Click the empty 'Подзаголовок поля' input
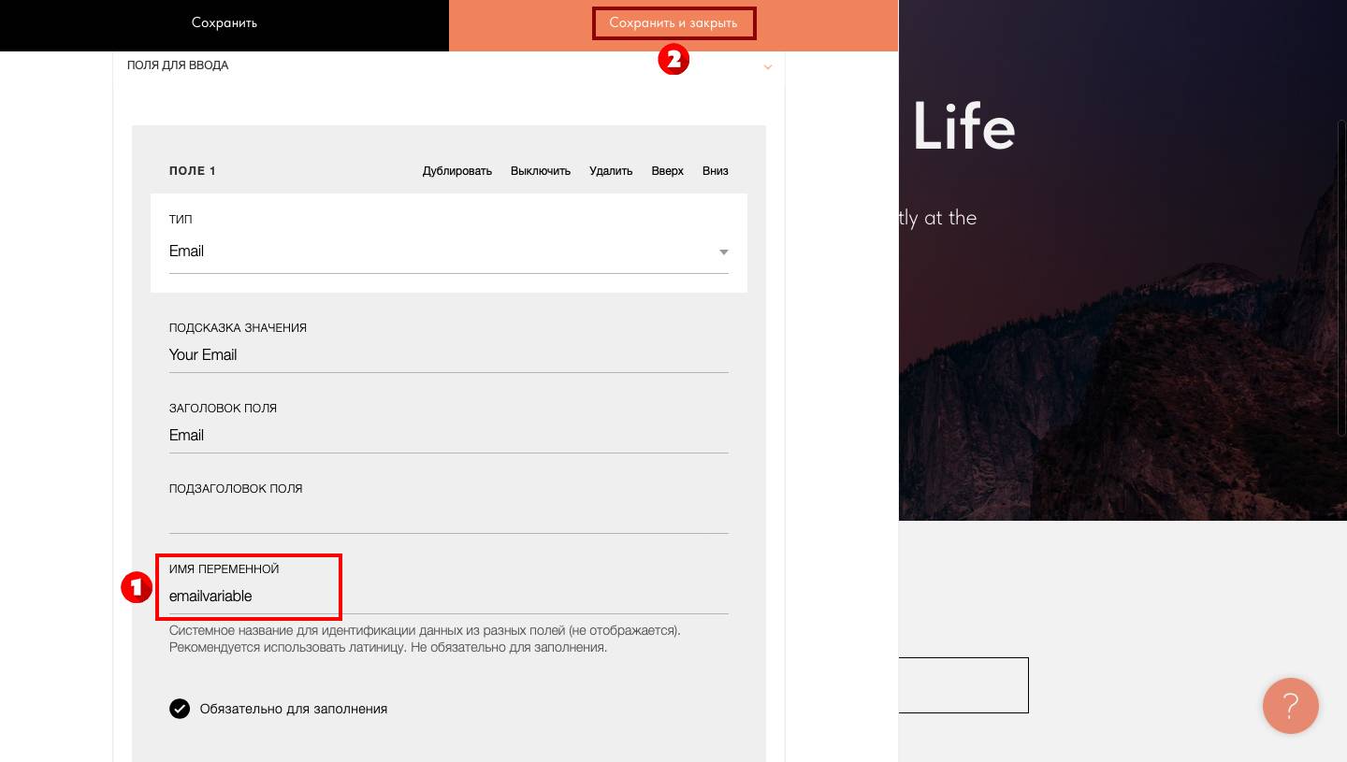The width and height of the screenshot is (1347, 762). pos(448,516)
